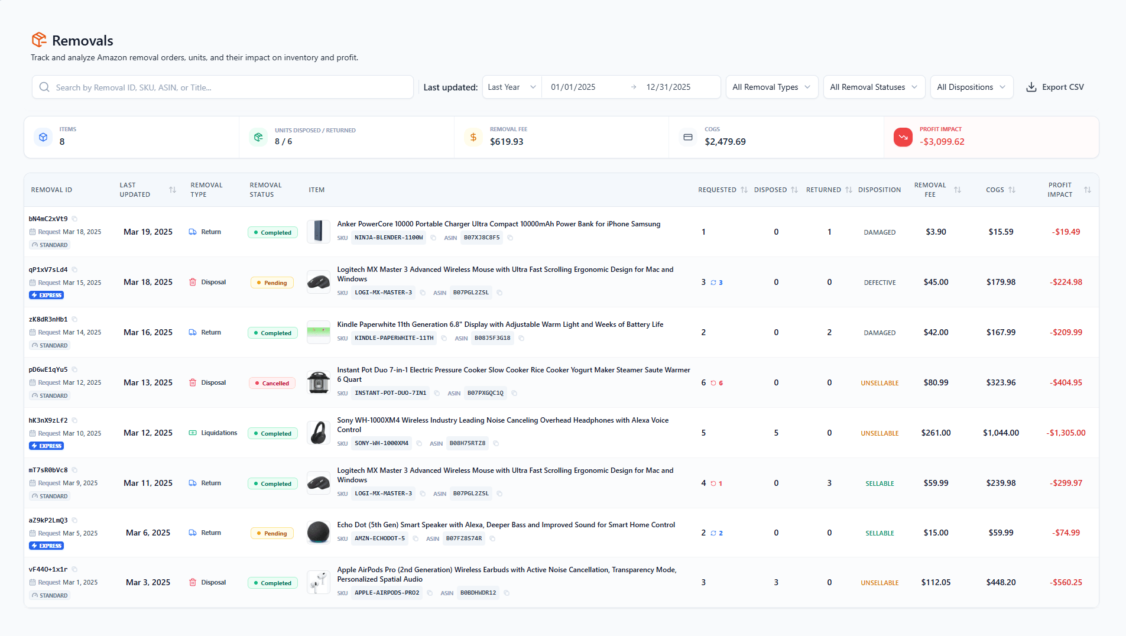Click the Profit Impact trending down icon
The width and height of the screenshot is (1126, 636).
(903, 137)
